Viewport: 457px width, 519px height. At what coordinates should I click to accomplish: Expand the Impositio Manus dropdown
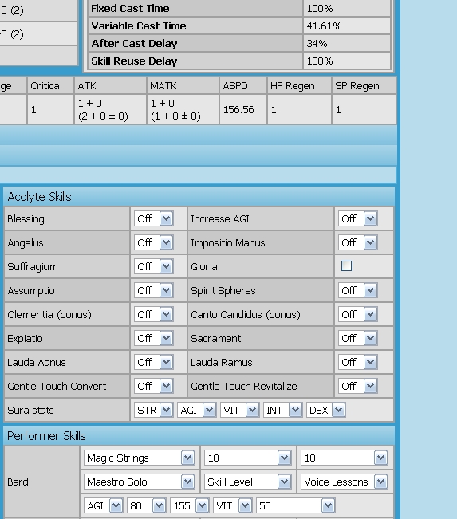point(357,242)
